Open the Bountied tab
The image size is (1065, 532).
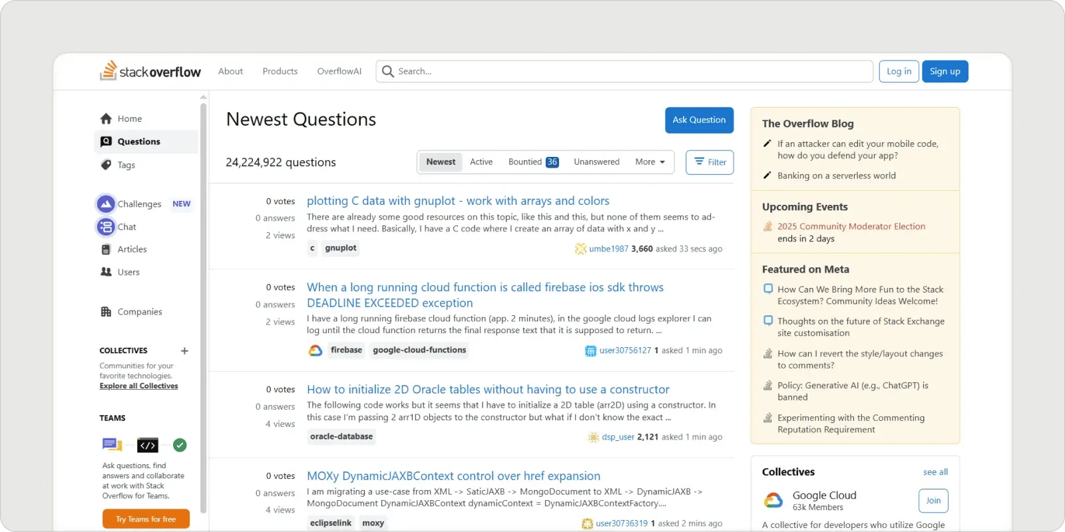click(x=533, y=162)
